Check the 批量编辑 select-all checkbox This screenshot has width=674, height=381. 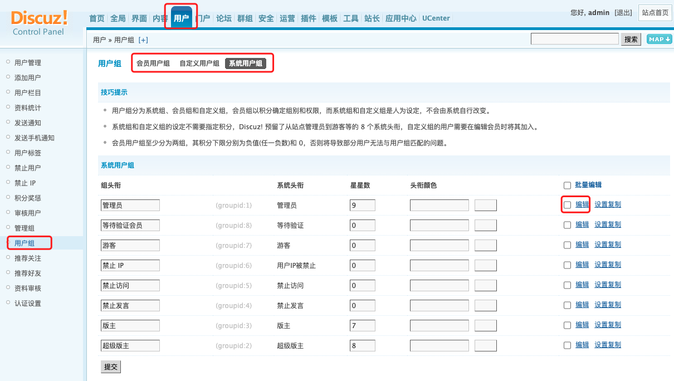click(567, 185)
